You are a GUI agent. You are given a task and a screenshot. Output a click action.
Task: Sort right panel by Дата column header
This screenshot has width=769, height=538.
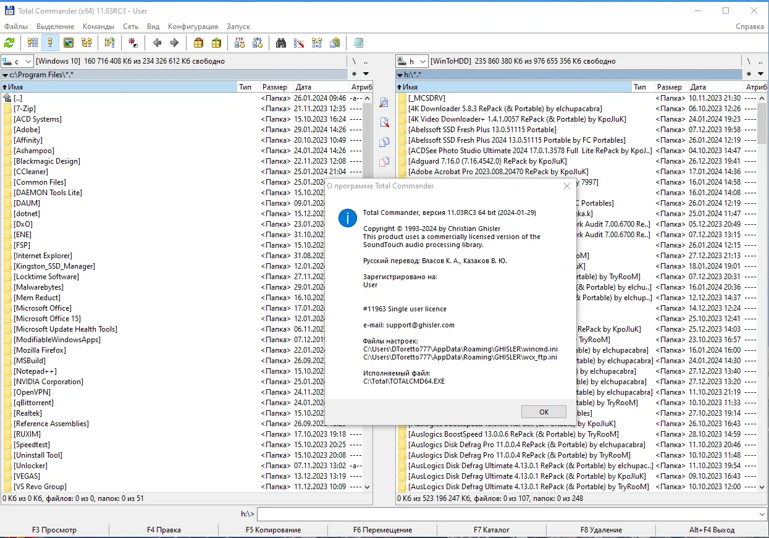[716, 87]
